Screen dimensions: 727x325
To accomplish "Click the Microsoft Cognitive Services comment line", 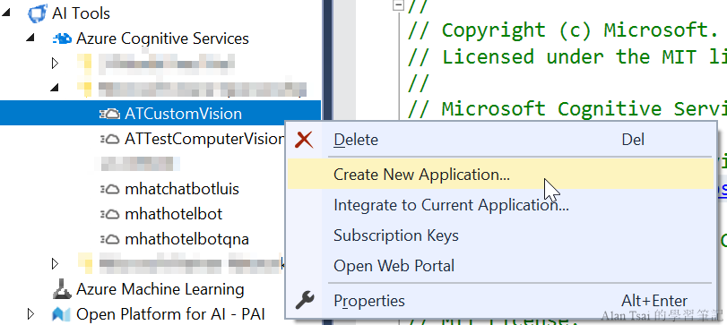I will pyautogui.click(x=567, y=109).
